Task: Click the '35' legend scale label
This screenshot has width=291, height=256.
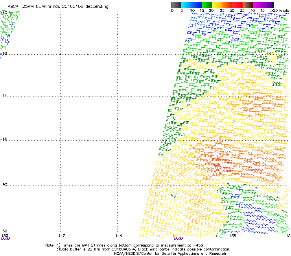Action: click(x=242, y=11)
